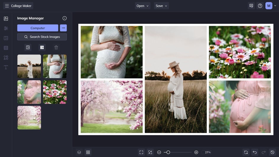Click the shrink-to-actual-size icon
Screen dimensions: 279x157
coord(150,152)
